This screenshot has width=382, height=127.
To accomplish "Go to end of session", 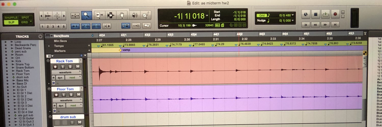I will [x=335, y=25].
